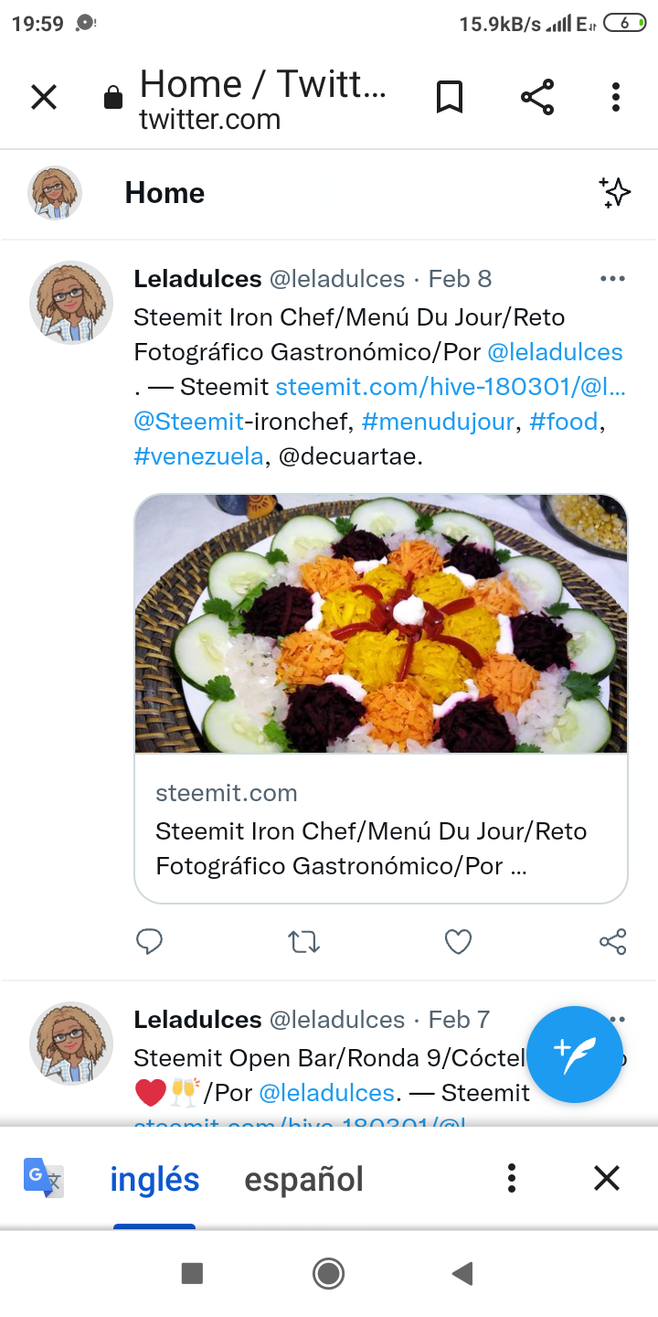The width and height of the screenshot is (658, 1317).
Task: Tap the bookmark icon in browser bar
Action: pos(449,97)
